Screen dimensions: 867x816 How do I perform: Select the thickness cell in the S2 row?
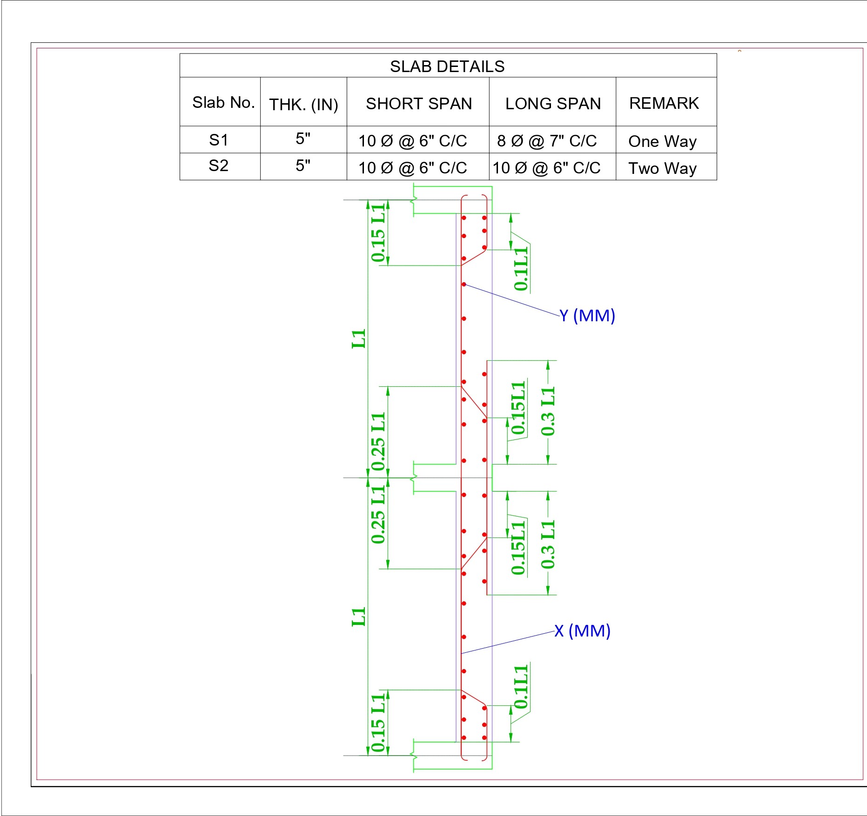pyautogui.click(x=303, y=165)
